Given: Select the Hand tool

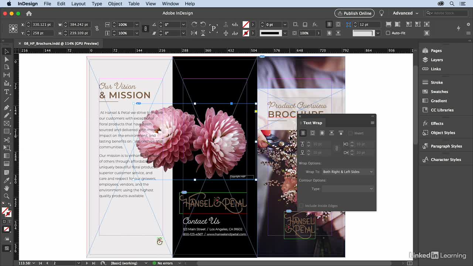Looking at the screenshot, I should coord(7,188).
